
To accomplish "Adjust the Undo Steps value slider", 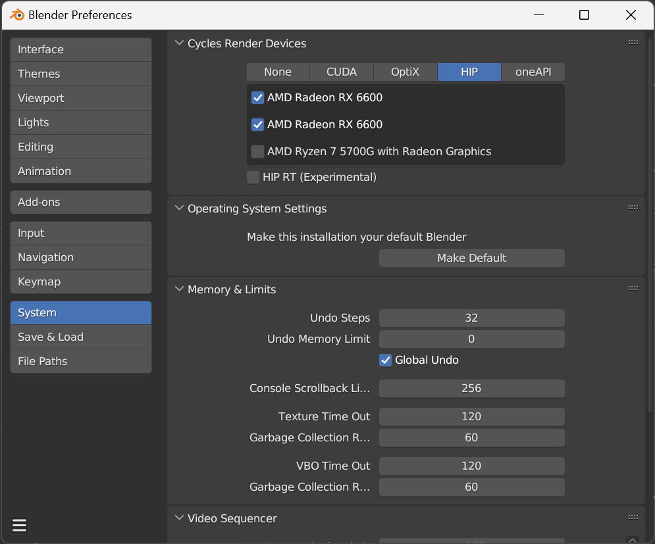I will pyautogui.click(x=471, y=318).
